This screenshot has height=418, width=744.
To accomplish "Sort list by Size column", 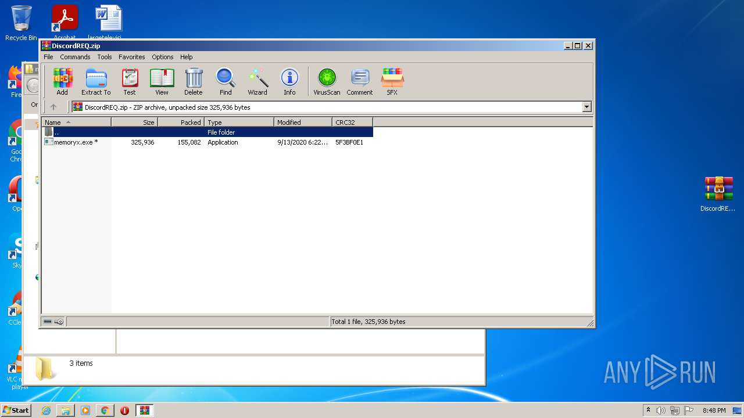I will 134,122.
